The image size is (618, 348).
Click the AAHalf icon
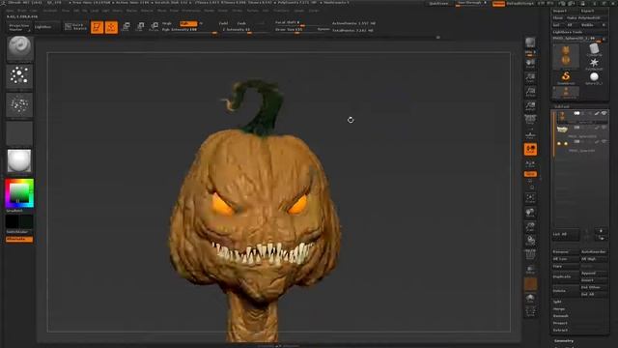pos(530,106)
